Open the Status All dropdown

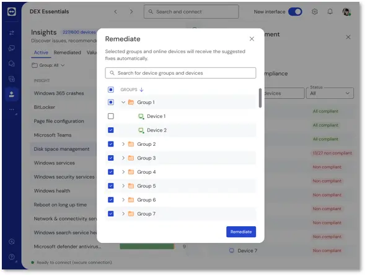coord(330,93)
